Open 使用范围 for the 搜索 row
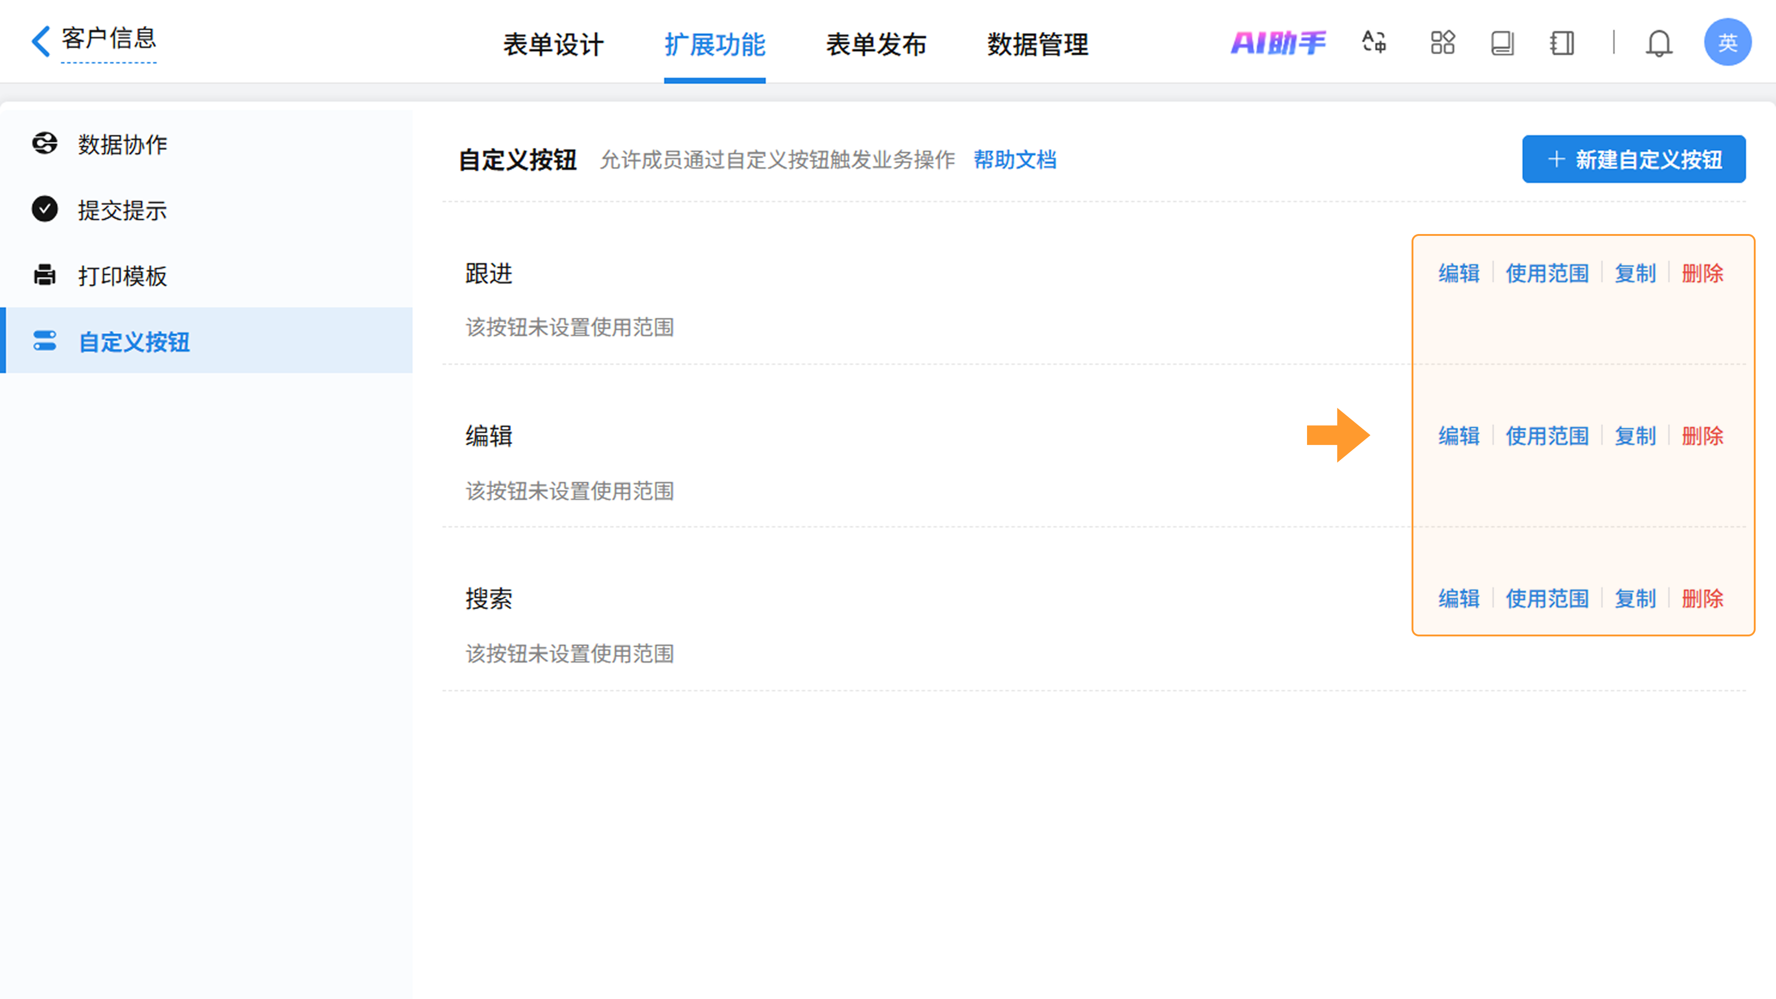This screenshot has height=999, width=1776. pos(1547,598)
